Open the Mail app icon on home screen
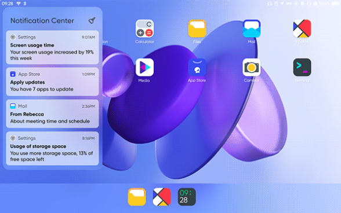 pos(252,29)
